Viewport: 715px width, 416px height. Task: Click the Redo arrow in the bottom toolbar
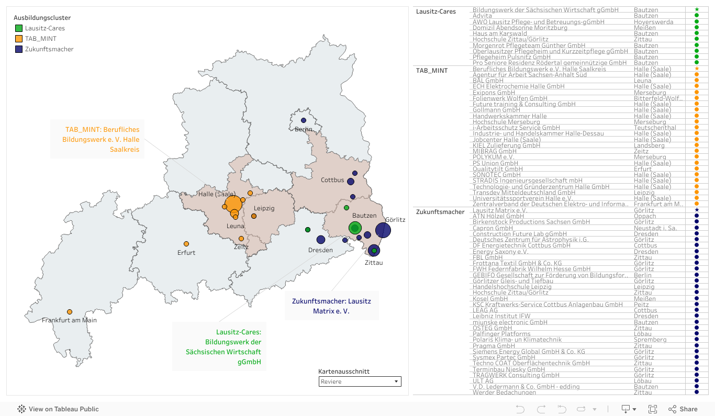tap(541, 409)
